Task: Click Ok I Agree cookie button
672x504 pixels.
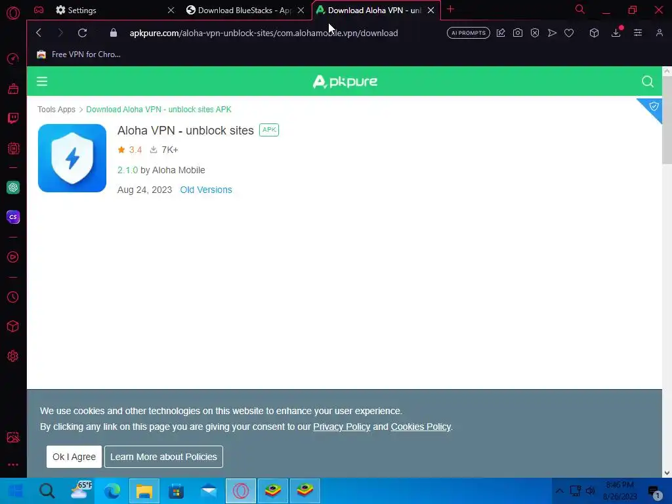Action: pos(74,457)
